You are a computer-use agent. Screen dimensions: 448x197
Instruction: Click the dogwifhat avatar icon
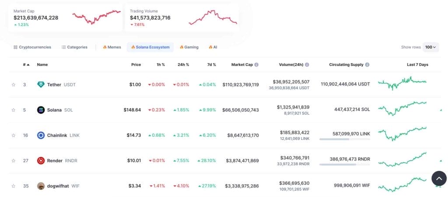tap(41, 186)
